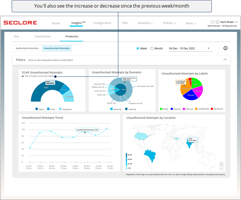Click the '10.4K Unauthorized Attempts' heading

point(42,73)
